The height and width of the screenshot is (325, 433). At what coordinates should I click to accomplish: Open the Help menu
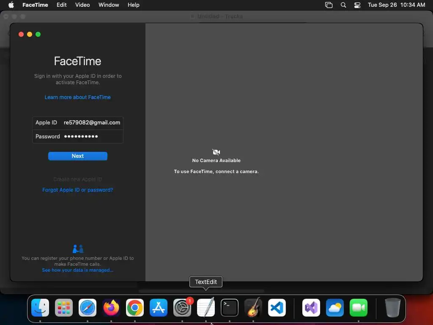tap(133, 5)
